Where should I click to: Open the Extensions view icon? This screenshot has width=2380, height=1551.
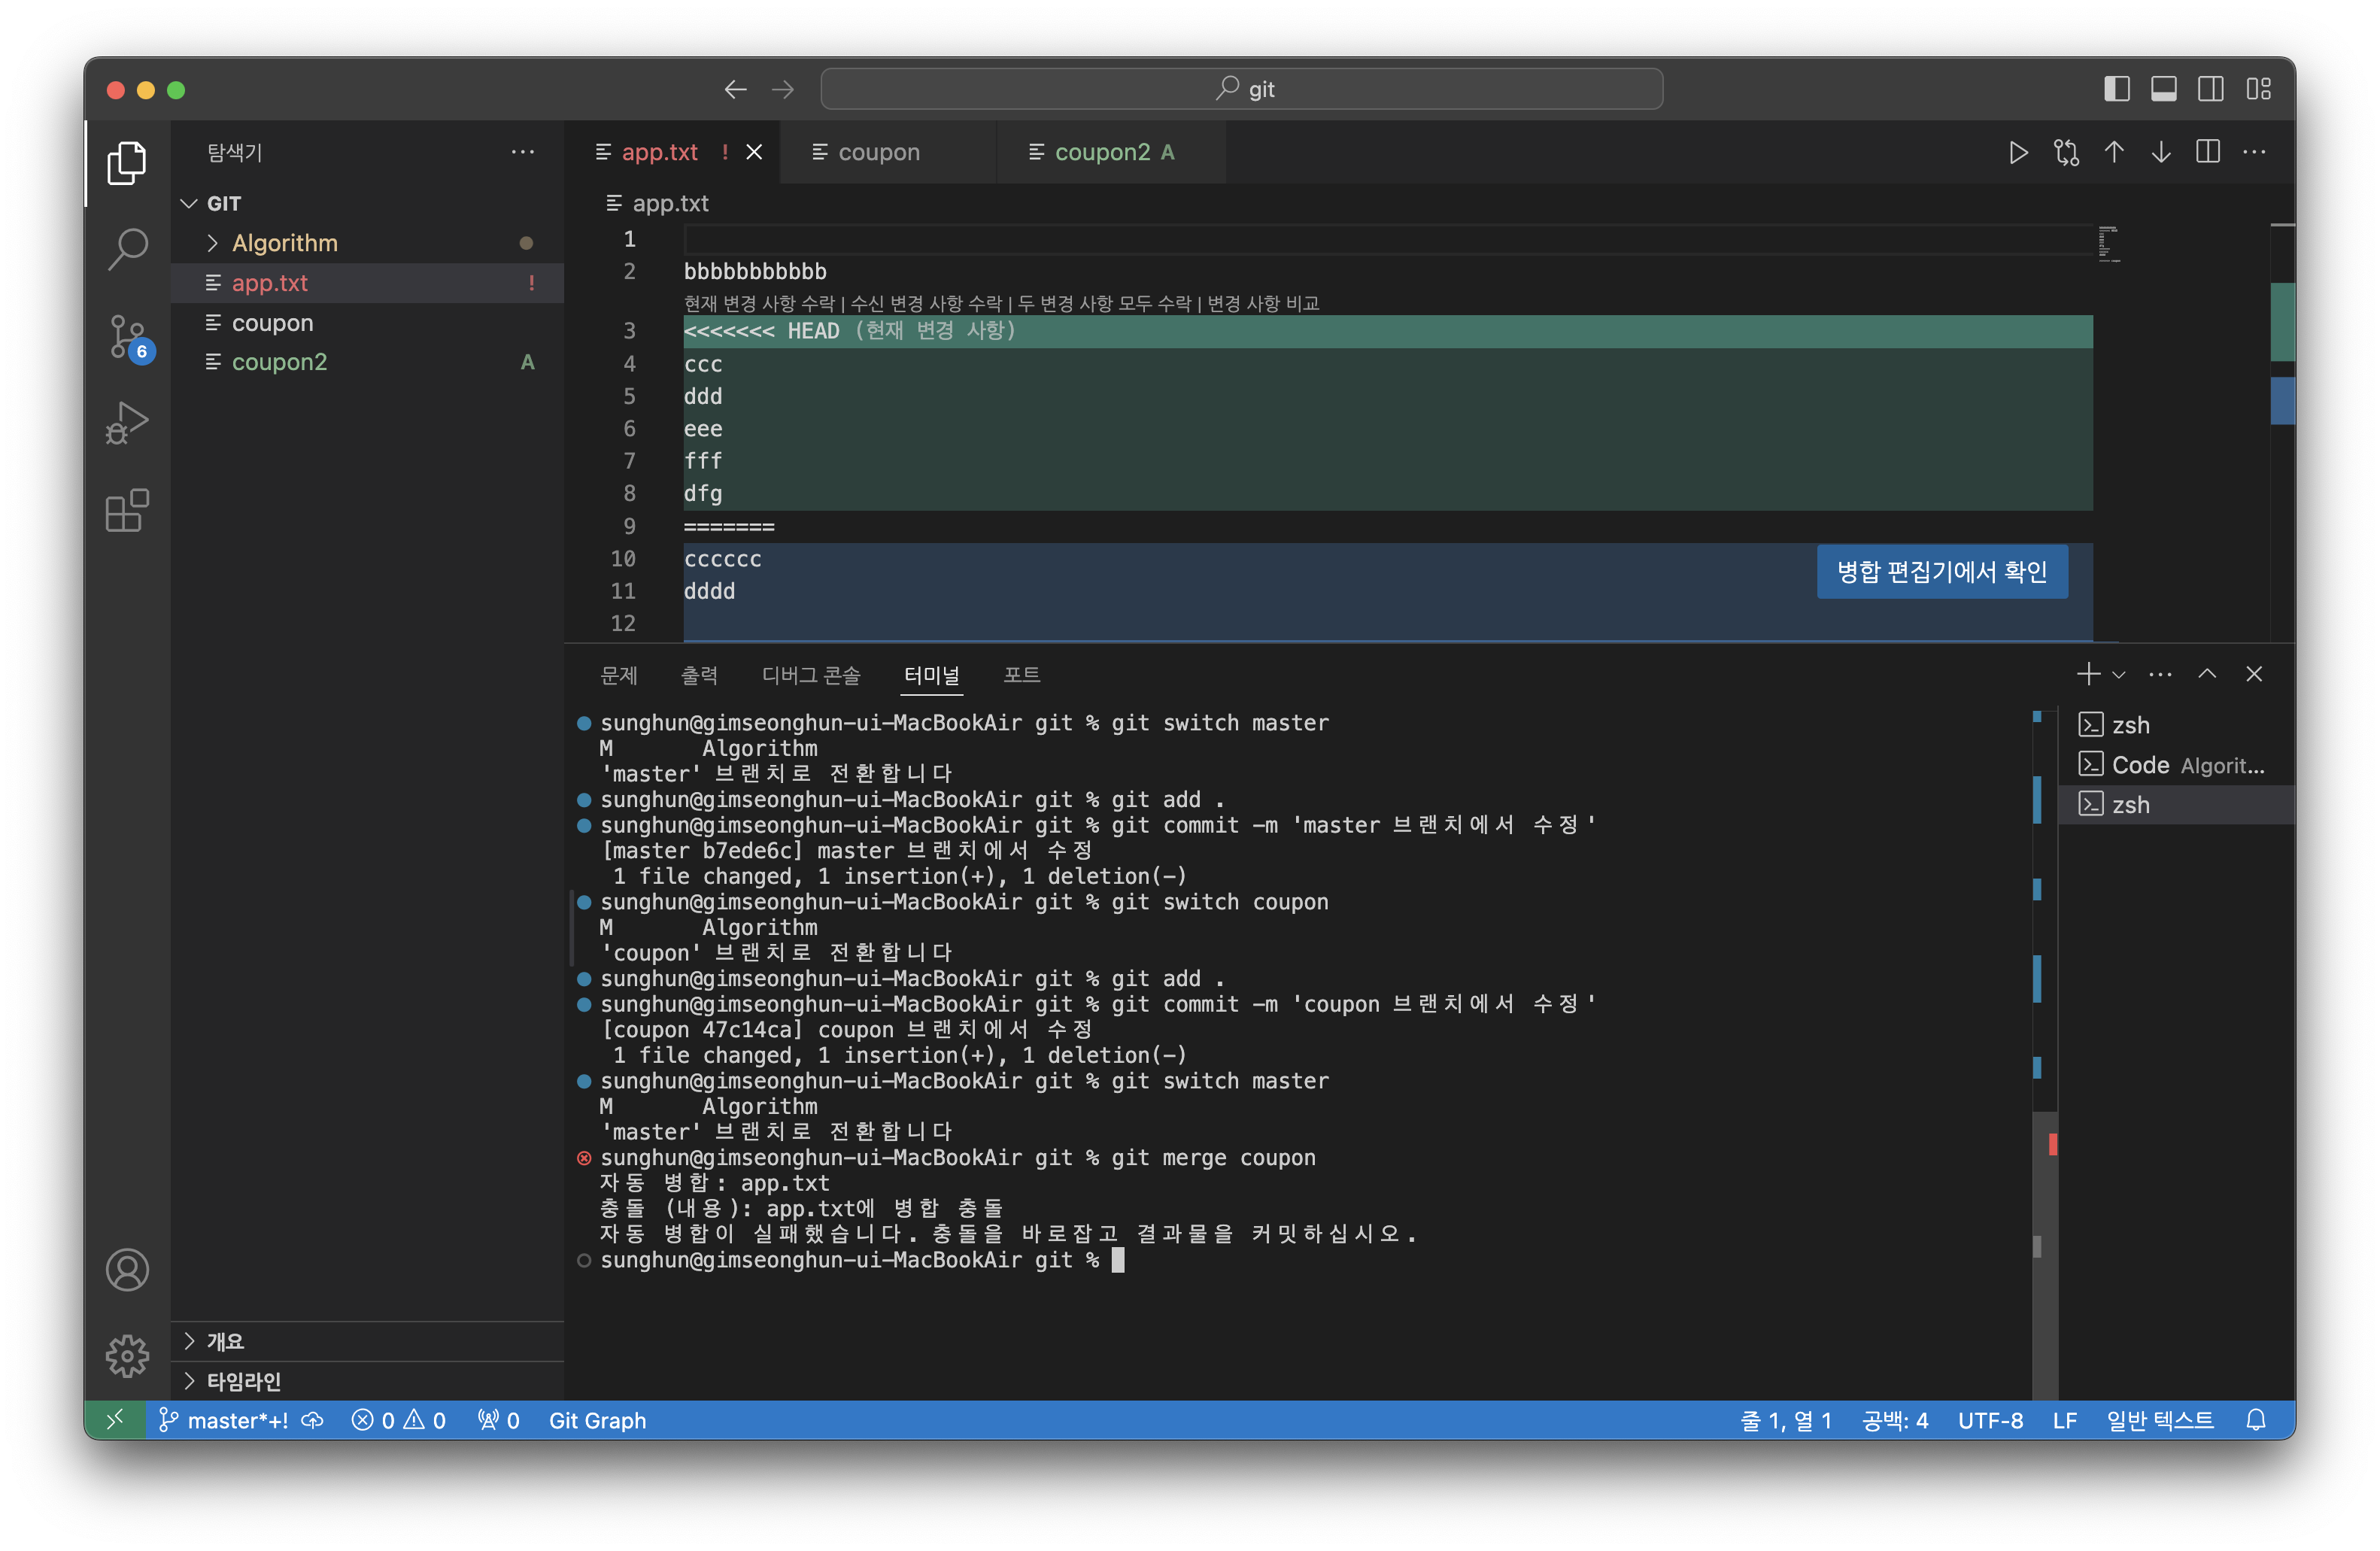(127, 511)
